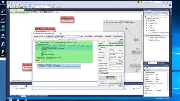The width and height of the screenshot is (180, 101).
Task: Click the Solution Explorer search magnifier icon
Action: [x=167, y=15]
